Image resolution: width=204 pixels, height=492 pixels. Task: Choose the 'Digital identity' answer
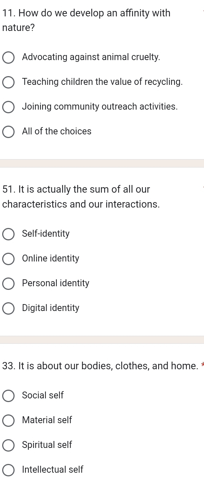click(x=9, y=308)
